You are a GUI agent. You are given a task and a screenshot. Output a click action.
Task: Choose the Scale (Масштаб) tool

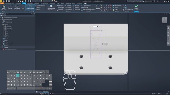(76, 6)
